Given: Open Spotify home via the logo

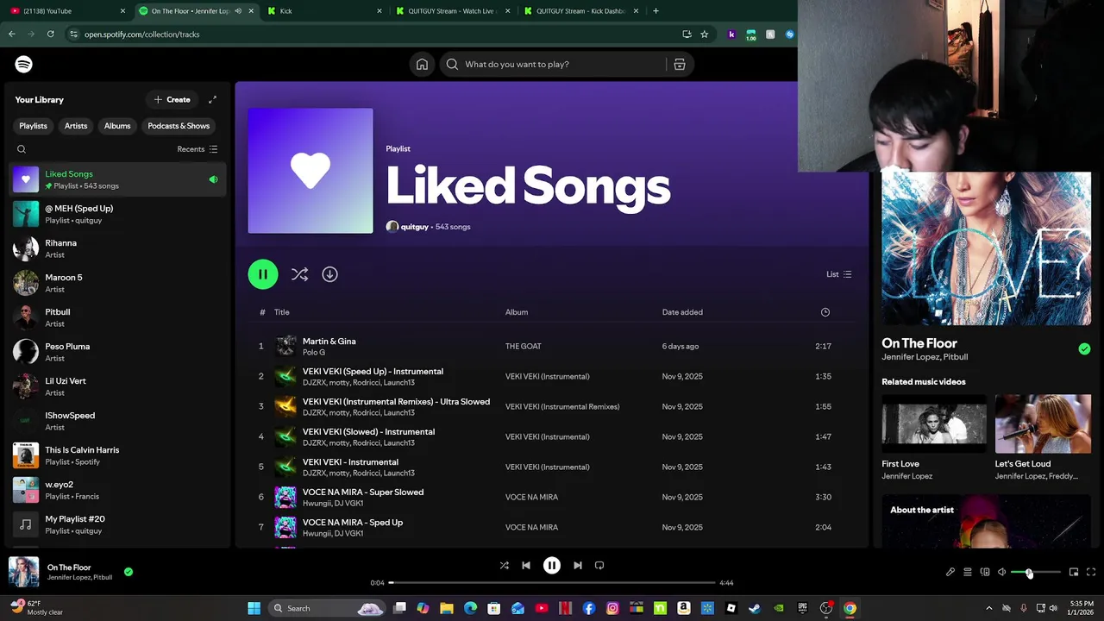Looking at the screenshot, I should 23,65.
